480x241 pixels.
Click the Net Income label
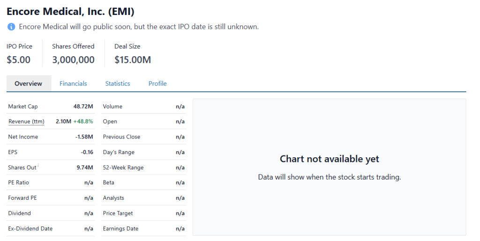[23, 137]
